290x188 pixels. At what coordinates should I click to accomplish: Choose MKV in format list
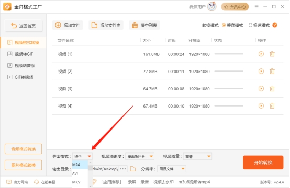[80, 182]
